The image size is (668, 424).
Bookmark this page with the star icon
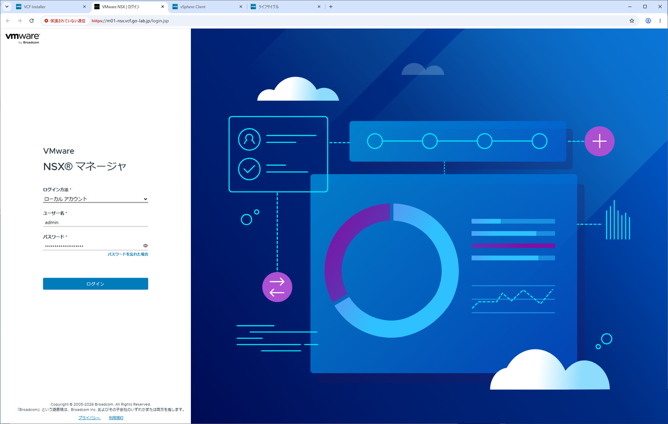click(632, 21)
